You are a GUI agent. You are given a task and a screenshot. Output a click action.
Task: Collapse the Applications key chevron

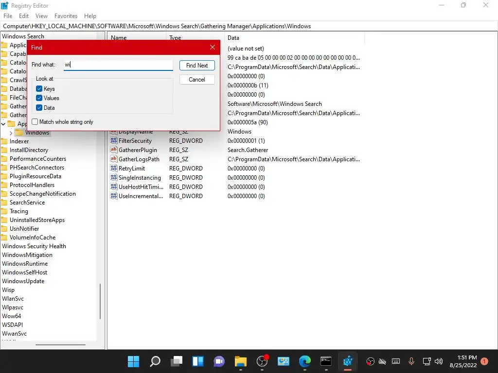[3, 124]
